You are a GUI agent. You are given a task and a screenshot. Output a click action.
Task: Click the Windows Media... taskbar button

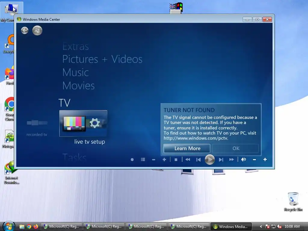(231, 226)
